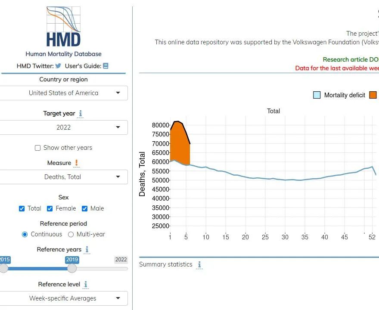Viewport: 379px width, 310px height.
Task: Click the 2019 reference years slider handle
Action: (x=72, y=268)
